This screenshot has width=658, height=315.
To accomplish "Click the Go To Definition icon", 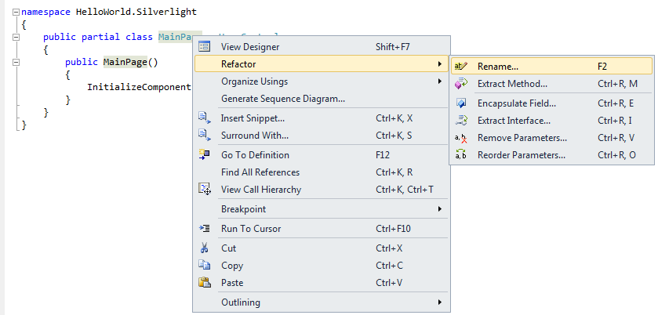I will (205, 155).
